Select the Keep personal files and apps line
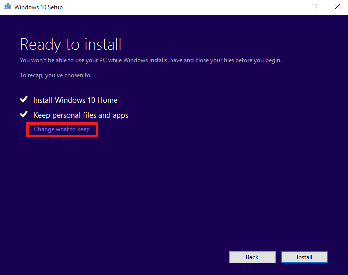This screenshot has height=275, width=348. (x=81, y=115)
